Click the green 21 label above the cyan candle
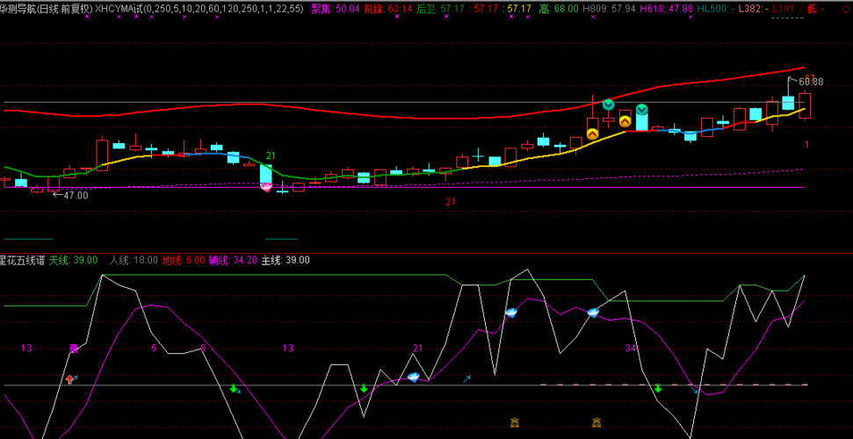 (x=271, y=156)
